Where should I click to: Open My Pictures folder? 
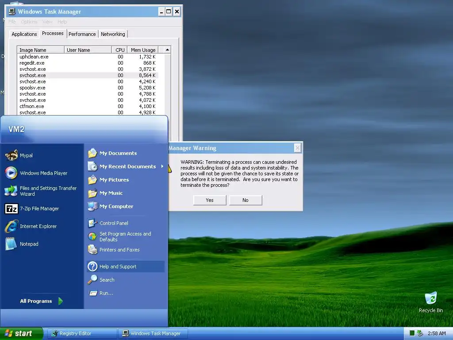(108, 180)
